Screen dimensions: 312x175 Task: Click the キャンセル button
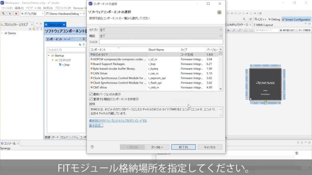tap(210, 147)
